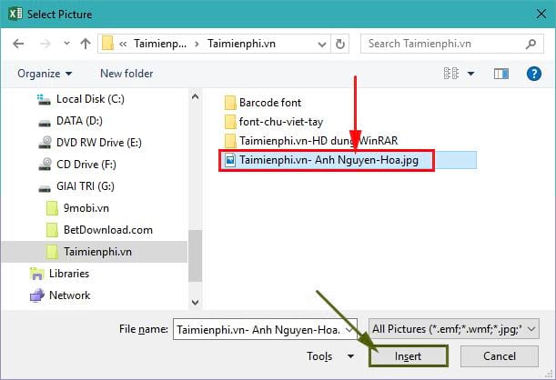The height and width of the screenshot is (380, 556).
Task: Open the BetDownload.com folder in tree
Action: [x=108, y=230]
